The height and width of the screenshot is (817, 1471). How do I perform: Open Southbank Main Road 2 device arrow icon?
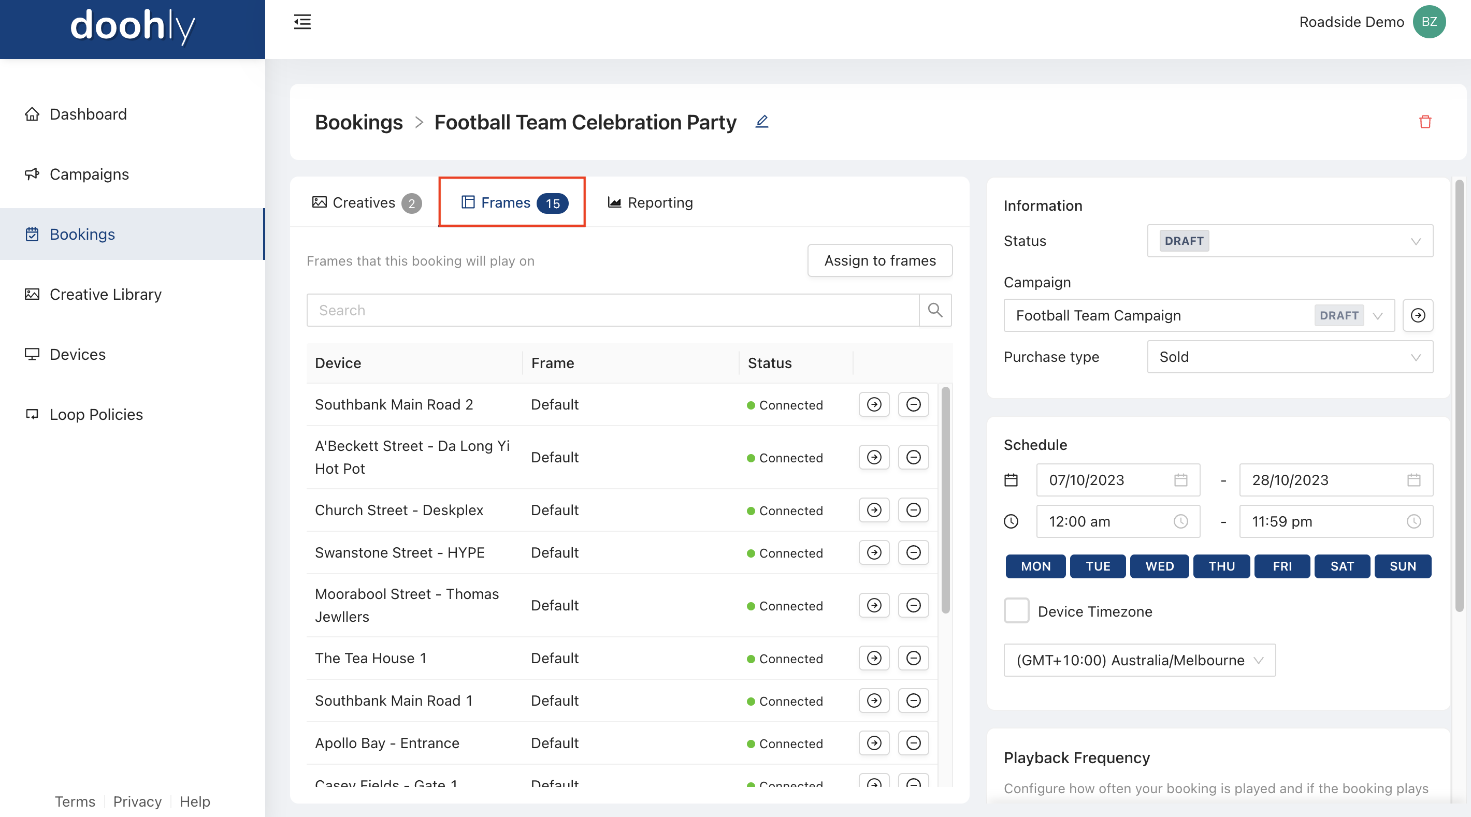[874, 404]
